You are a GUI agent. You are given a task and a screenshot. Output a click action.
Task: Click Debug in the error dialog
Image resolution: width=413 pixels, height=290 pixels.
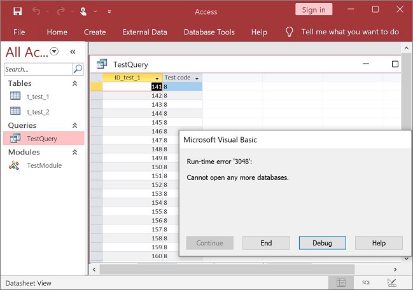tap(323, 243)
